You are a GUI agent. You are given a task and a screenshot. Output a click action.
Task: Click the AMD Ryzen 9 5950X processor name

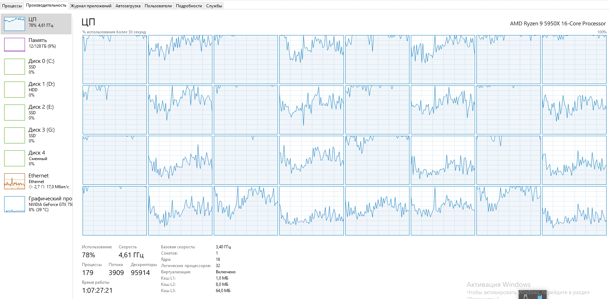coord(558,24)
